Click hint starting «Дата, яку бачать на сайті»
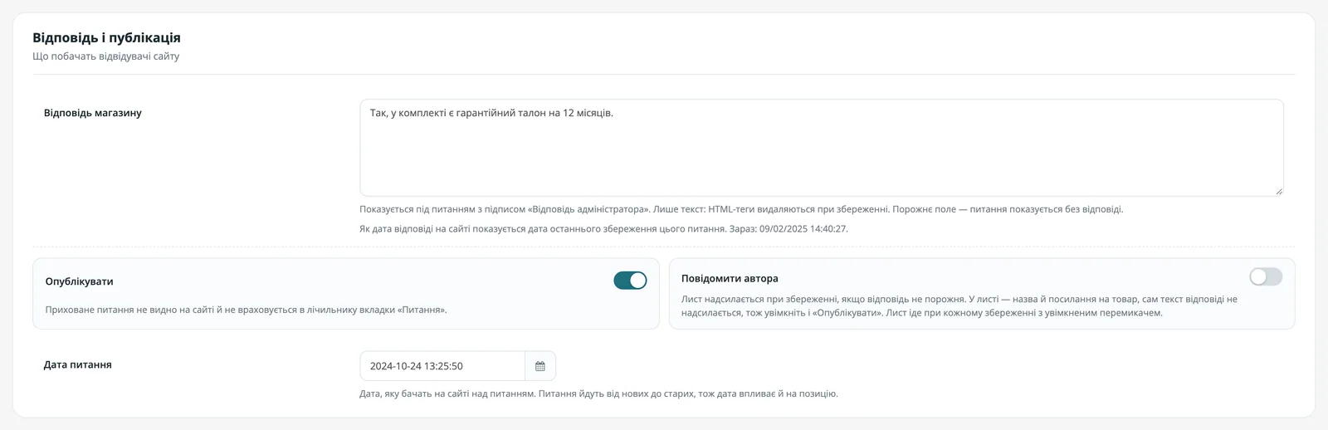Viewport: 1328px width, 430px height. pyautogui.click(x=598, y=393)
